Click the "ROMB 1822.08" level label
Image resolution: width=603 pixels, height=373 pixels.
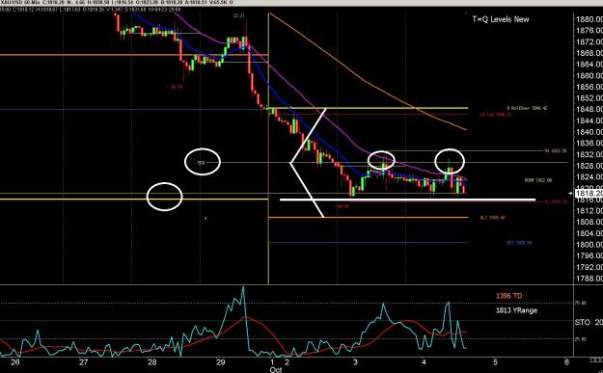coord(538,180)
